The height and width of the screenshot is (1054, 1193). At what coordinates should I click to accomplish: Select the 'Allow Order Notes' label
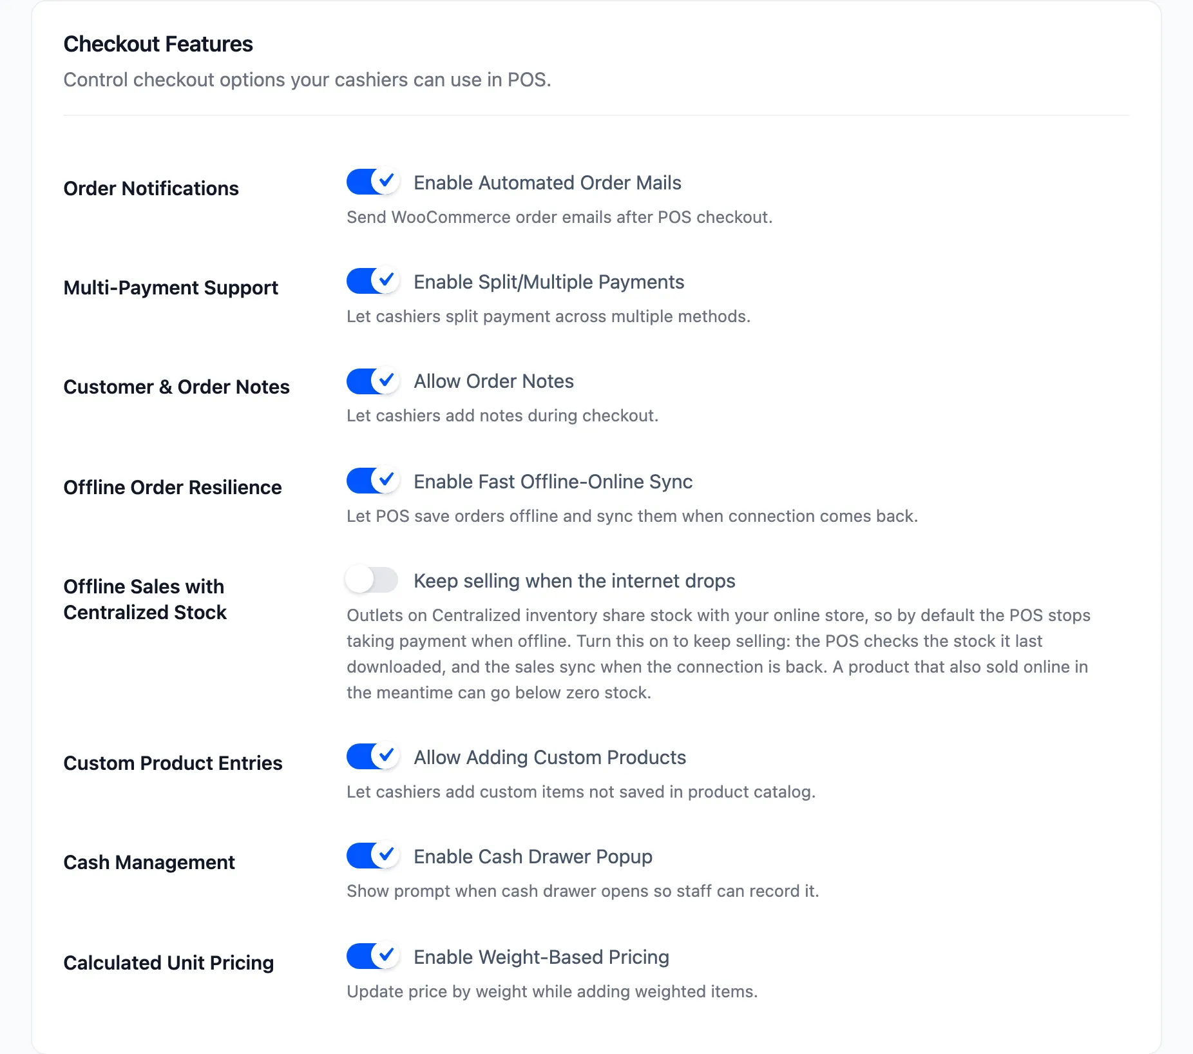tap(493, 381)
